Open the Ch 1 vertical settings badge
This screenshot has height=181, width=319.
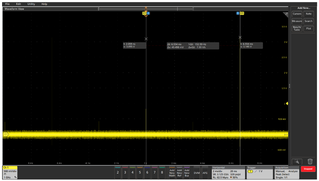point(10,172)
